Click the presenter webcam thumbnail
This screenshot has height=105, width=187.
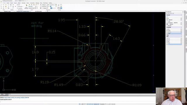[171, 96]
